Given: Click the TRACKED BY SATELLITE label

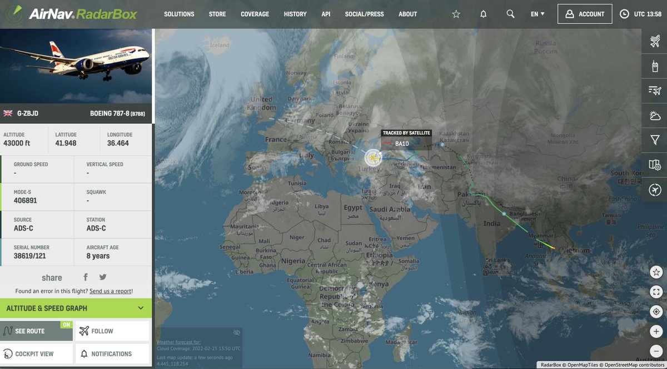Looking at the screenshot, I should pos(406,133).
